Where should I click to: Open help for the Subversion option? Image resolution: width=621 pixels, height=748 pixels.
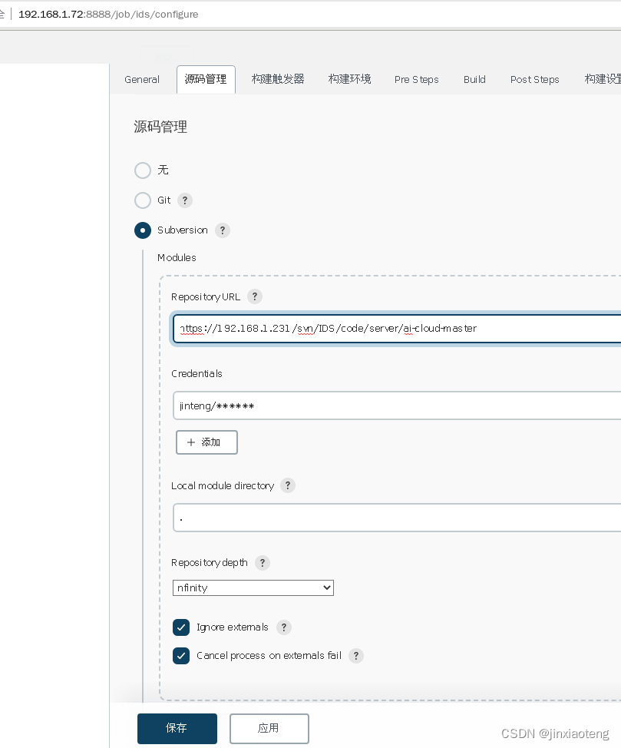click(223, 230)
